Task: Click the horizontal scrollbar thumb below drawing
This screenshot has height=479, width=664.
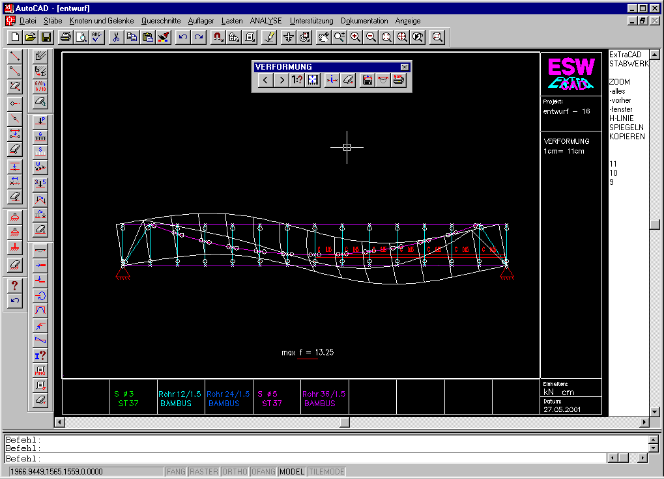Action: tap(345, 422)
